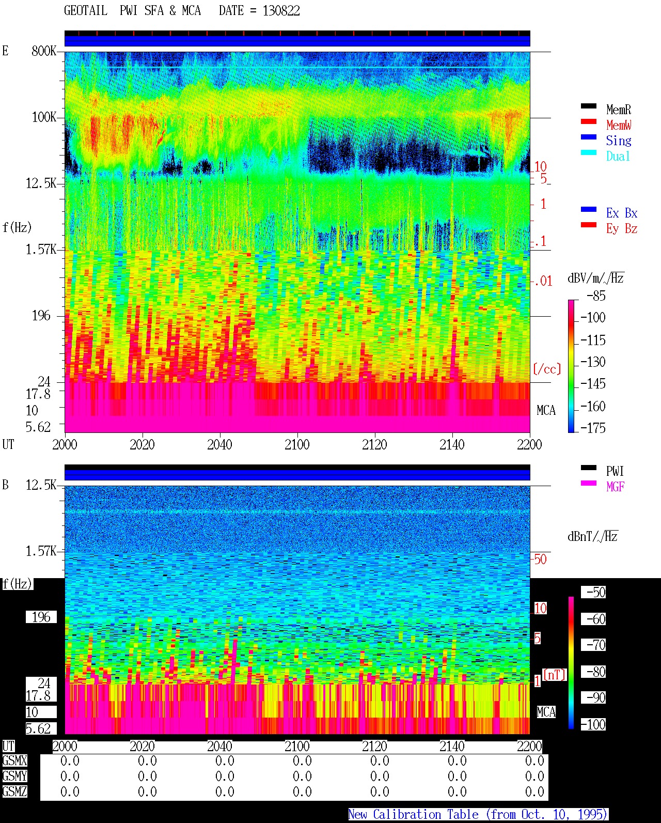Screen dimensions: 661x823
Task: Click the GSMY row label
Action: coord(14,777)
